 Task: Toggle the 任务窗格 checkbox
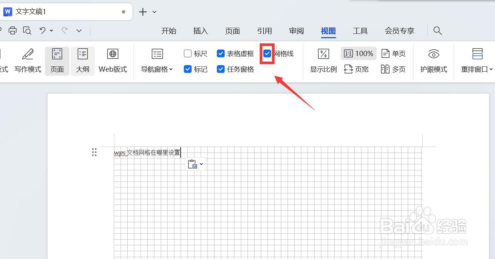tap(221, 69)
